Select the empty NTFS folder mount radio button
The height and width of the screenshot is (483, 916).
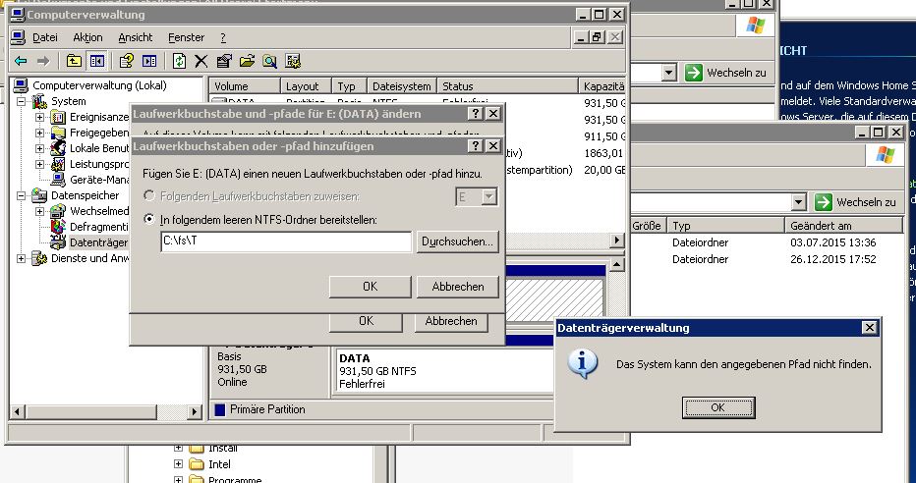click(x=150, y=219)
